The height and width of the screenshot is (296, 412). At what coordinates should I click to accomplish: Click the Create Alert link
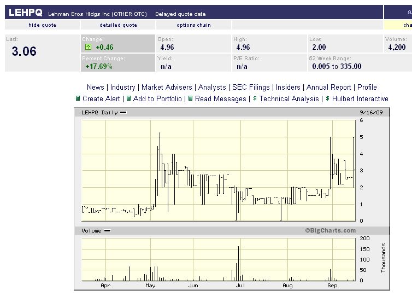coord(101,98)
